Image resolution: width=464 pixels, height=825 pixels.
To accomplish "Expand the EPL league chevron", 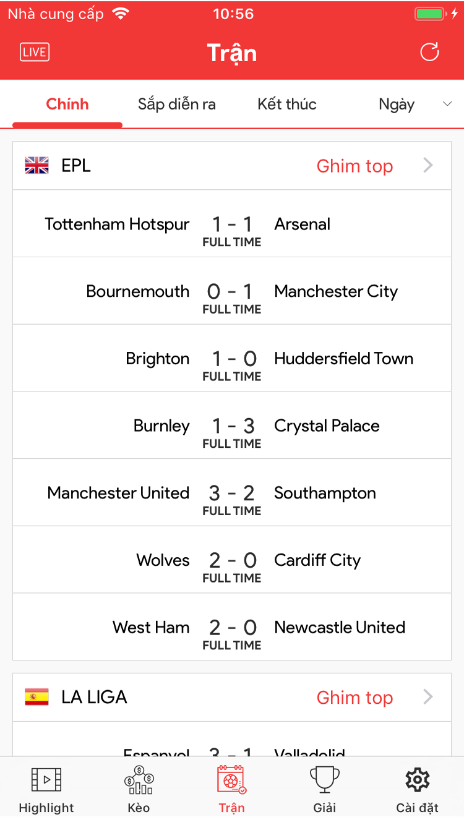I will [x=428, y=166].
